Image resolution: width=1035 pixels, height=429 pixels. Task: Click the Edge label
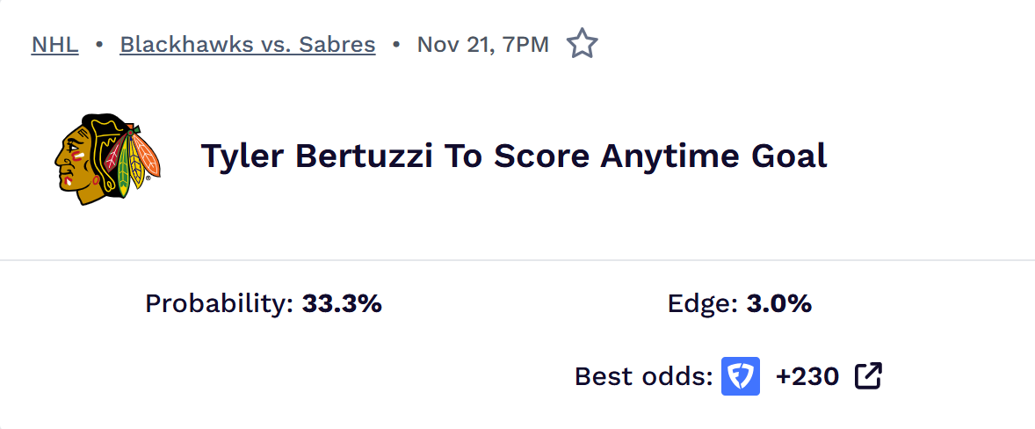click(x=703, y=304)
